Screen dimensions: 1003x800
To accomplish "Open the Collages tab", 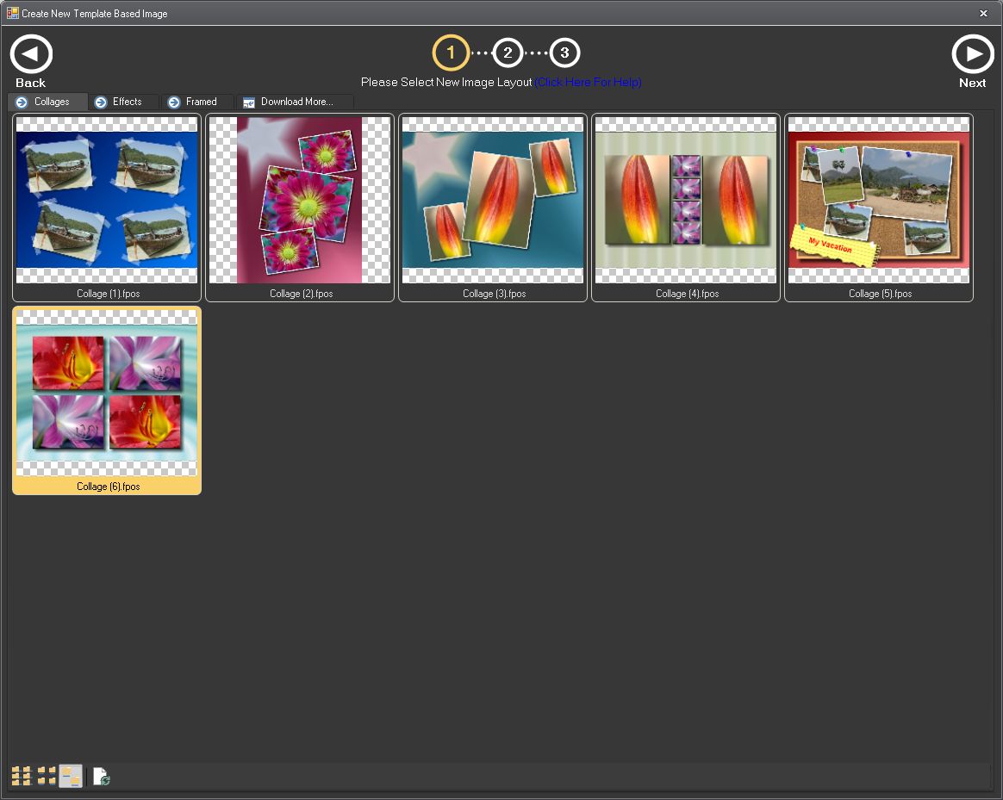I will click(48, 102).
